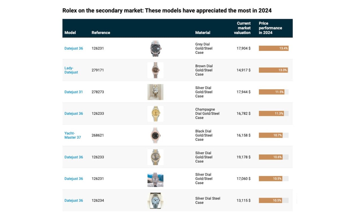The image size is (338, 223).
Task: Open the Datejust 31 model link
Action: [74, 92]
